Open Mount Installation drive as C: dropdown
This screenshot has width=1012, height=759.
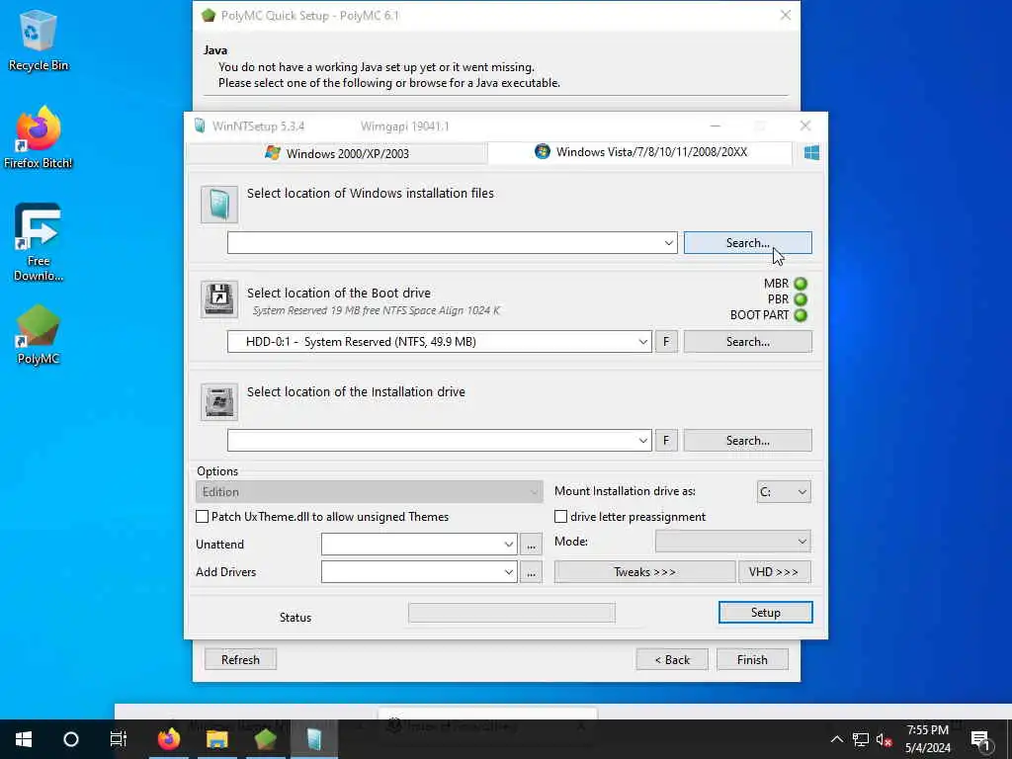click(x=784, y=492)
